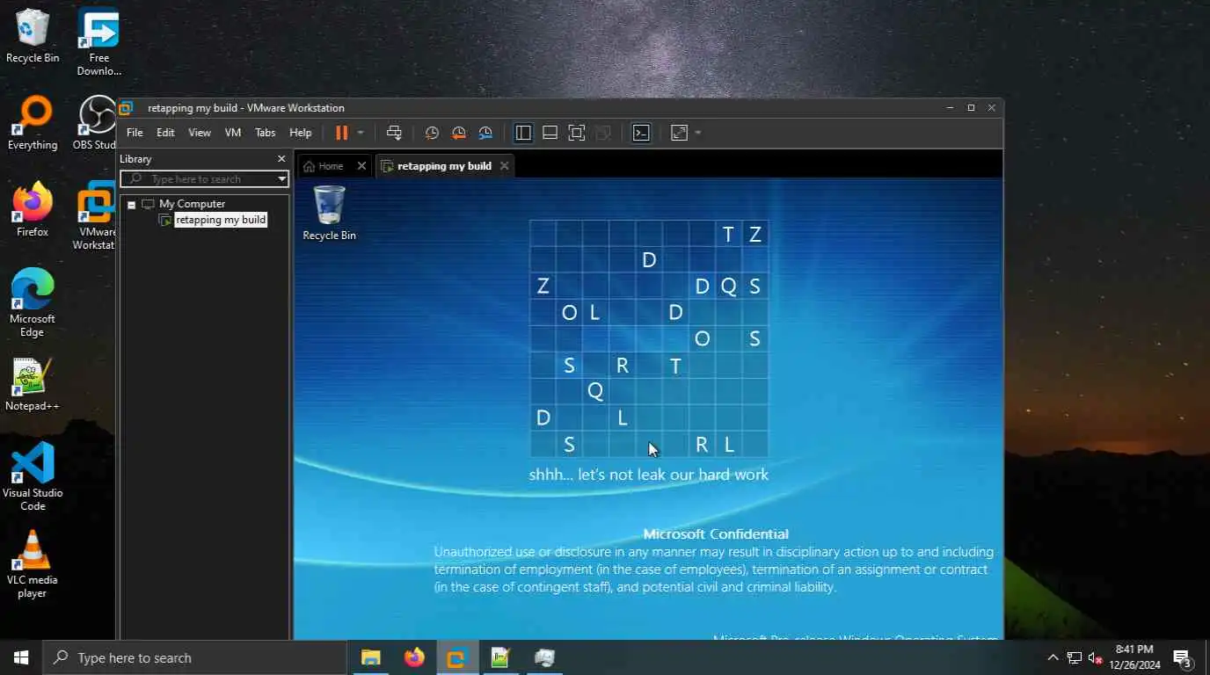Open the taskbar clock and calendar
Image resolution: width=1210 pixels, height=675 pixels.
(1134, 657)
